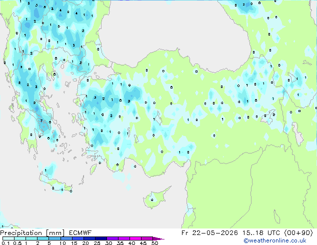
Task: Click the legend arrow tip above 50 mm
Action: coord(158,239)
